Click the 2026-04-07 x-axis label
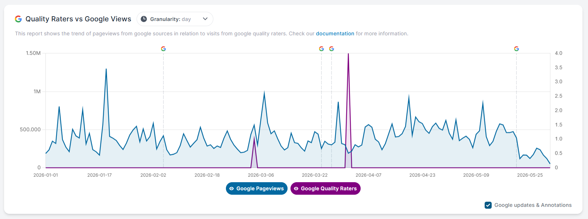Image resolution: width=588 pixels, height=219 pixels. click(368, 175)
